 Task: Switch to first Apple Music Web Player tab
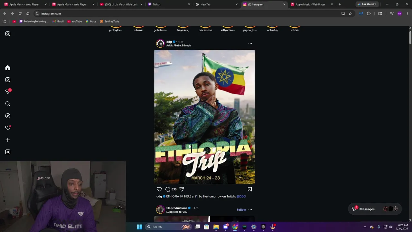coord(25,5)
